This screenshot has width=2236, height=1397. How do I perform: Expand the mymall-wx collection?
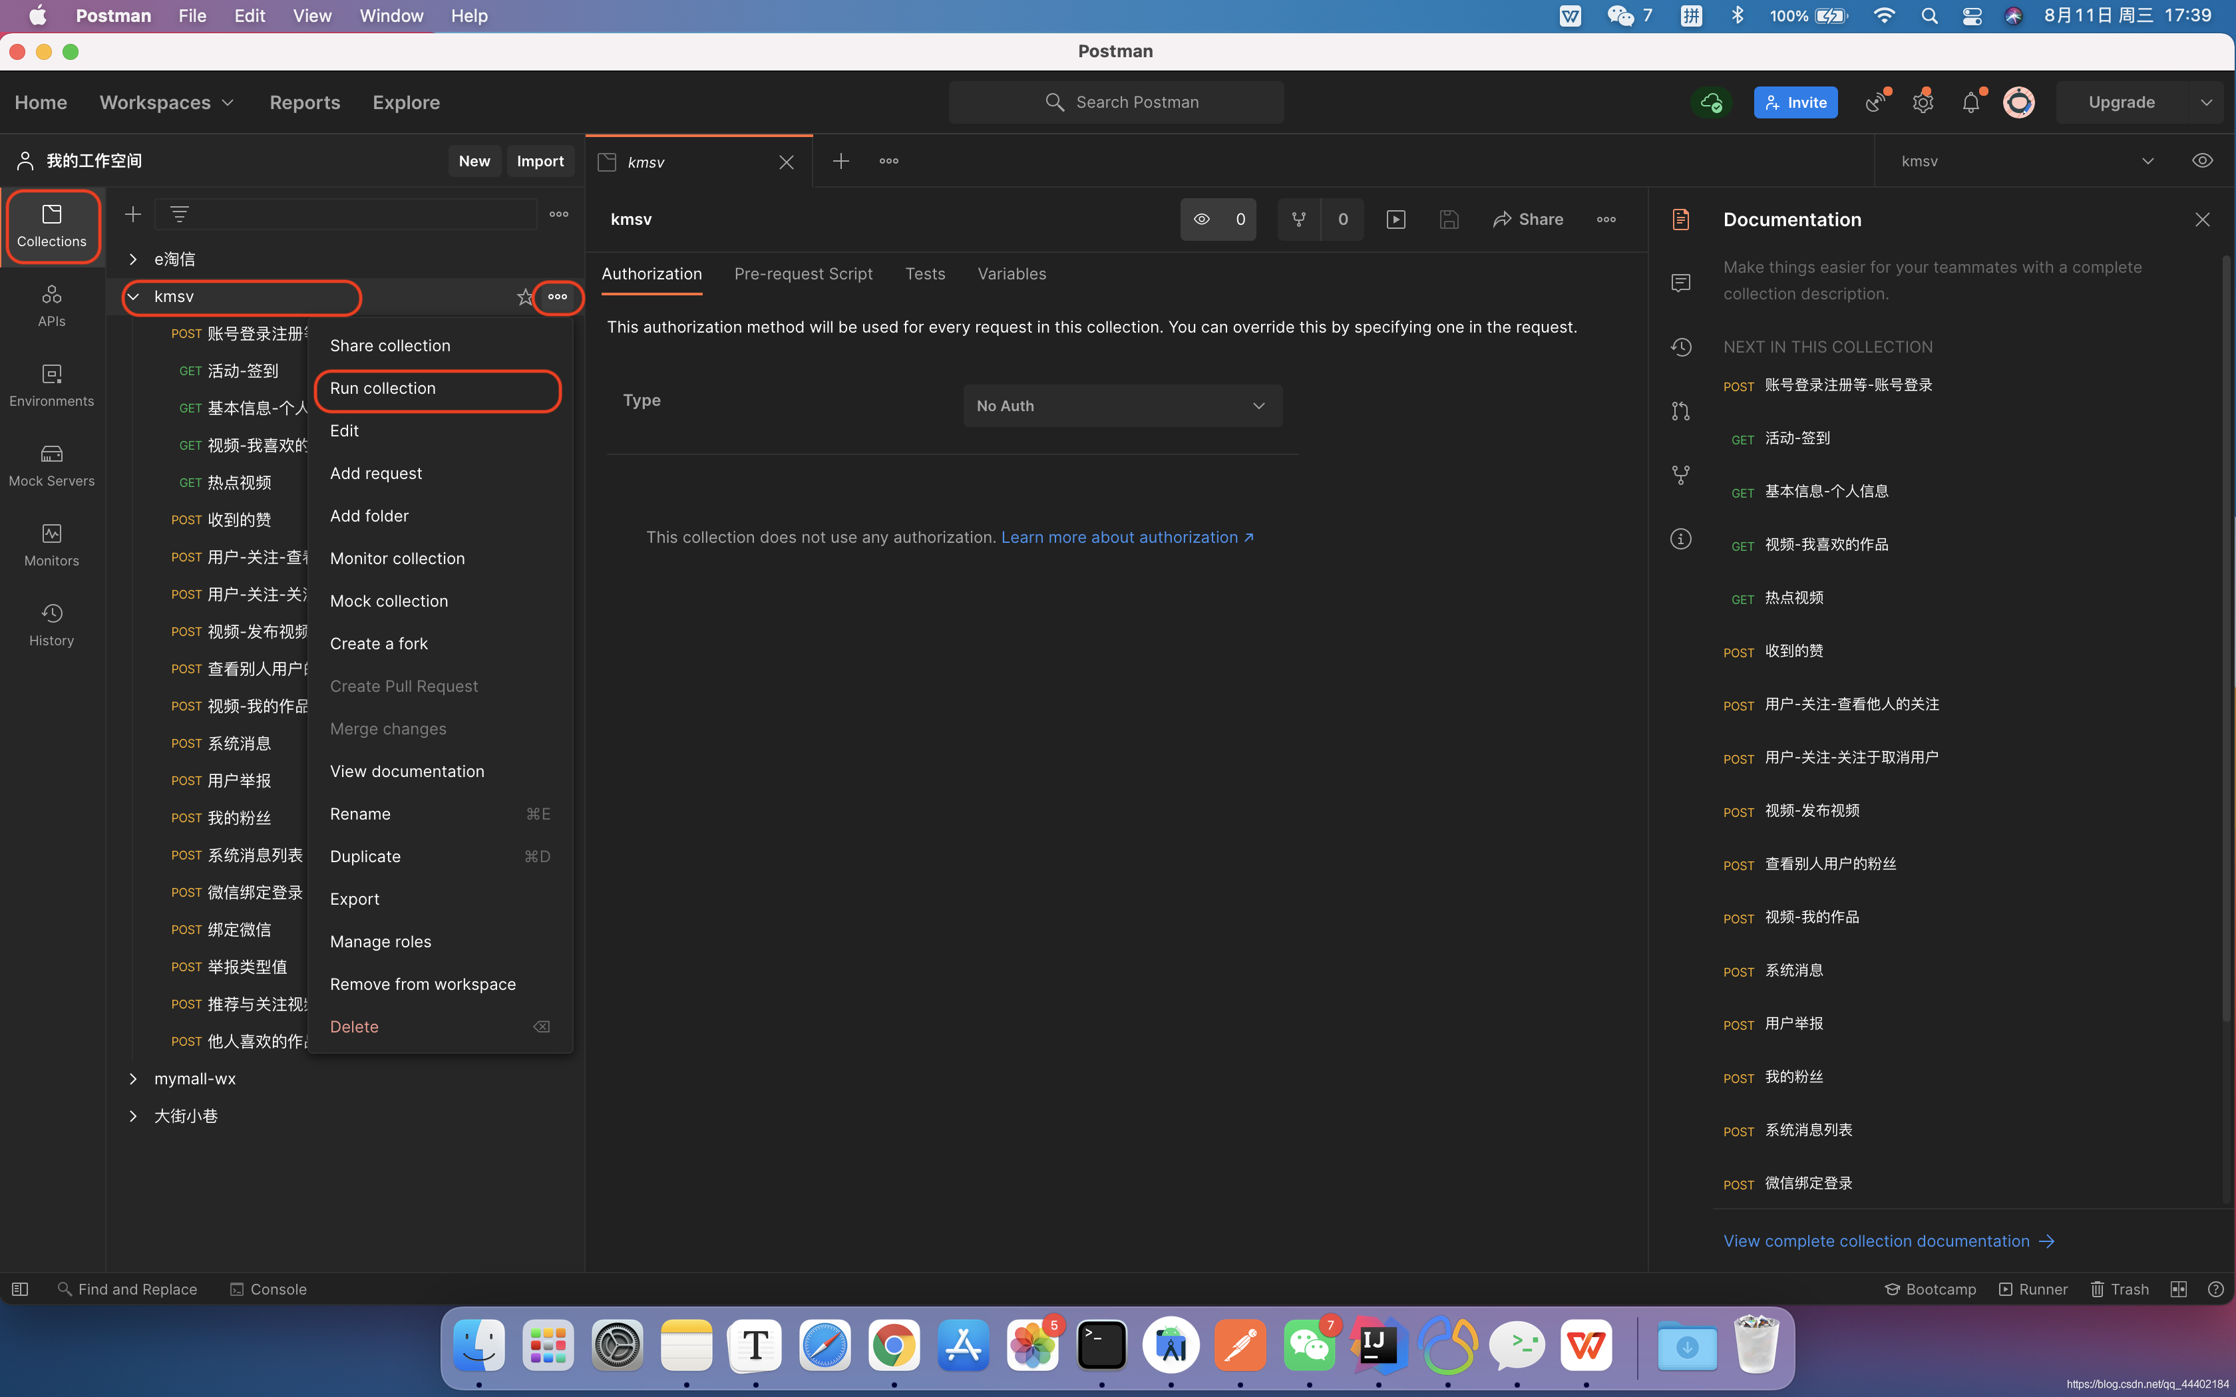(133, 1078)
